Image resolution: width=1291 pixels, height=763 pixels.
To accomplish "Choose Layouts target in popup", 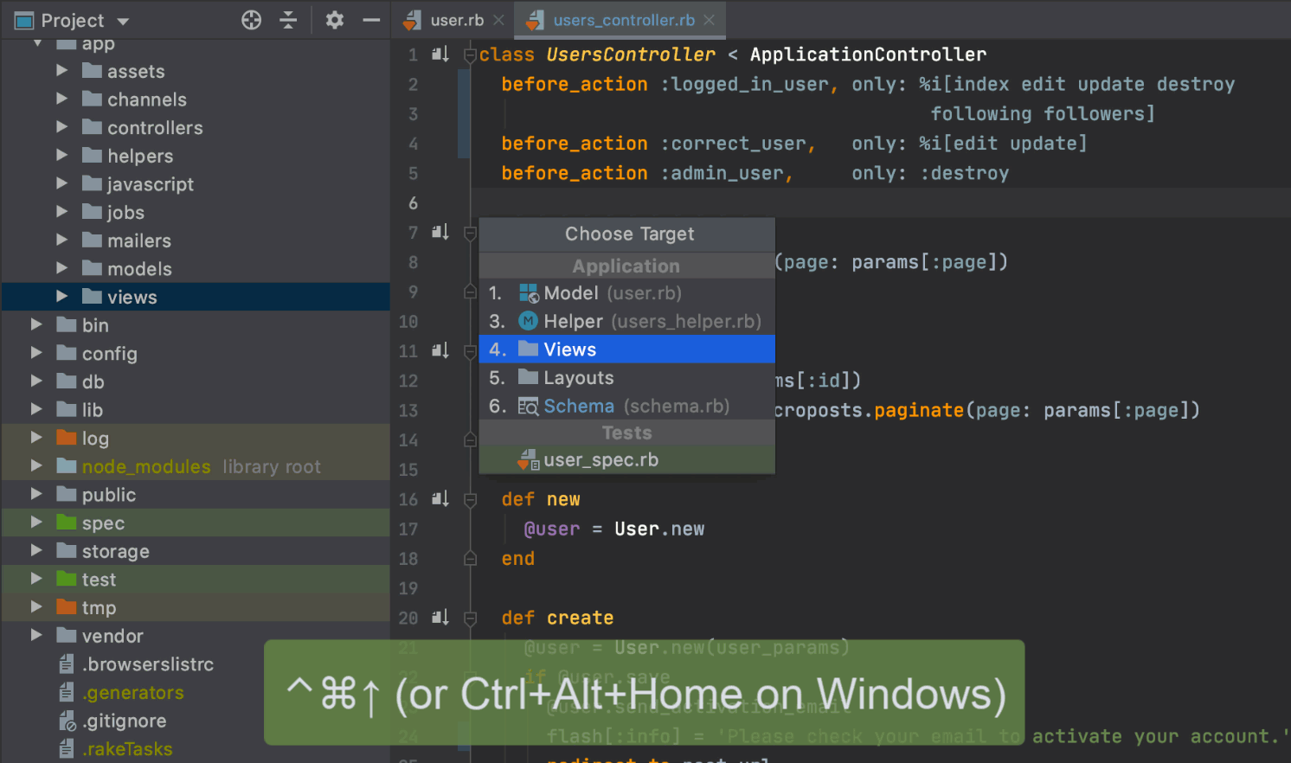I will click(626, 378).
